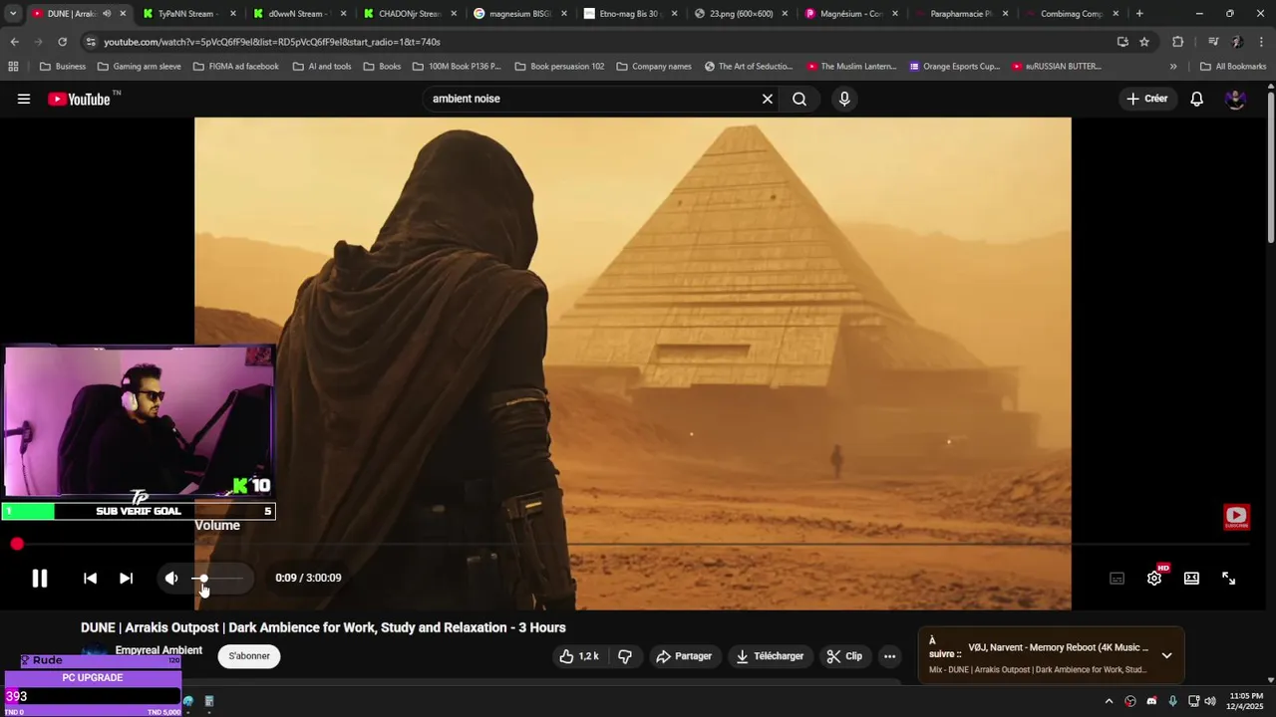Open the Business bookmarks folder
The height and width of the screenshot is (717, 1276).
click(62, 67)
